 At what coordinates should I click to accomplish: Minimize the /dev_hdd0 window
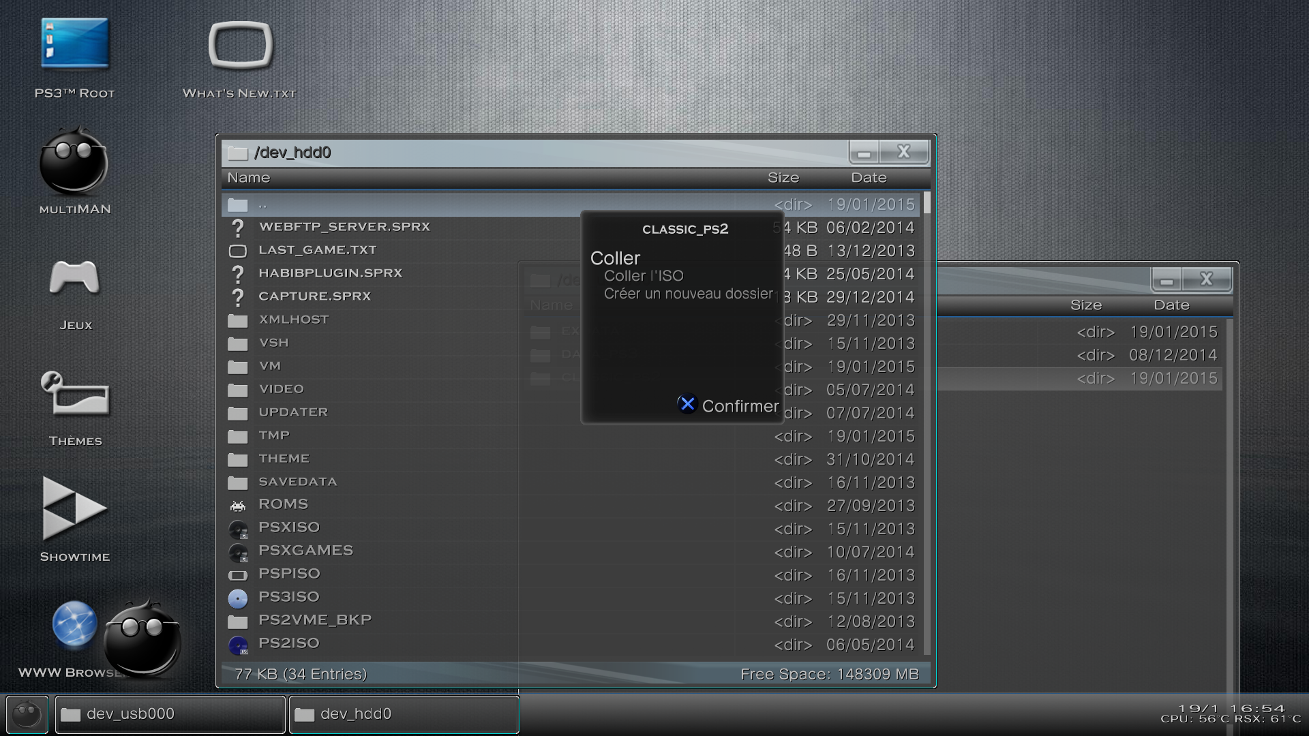point(864,152)
